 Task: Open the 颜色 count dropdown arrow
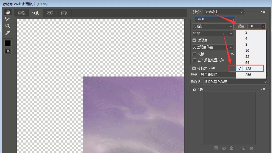[263, 26]
